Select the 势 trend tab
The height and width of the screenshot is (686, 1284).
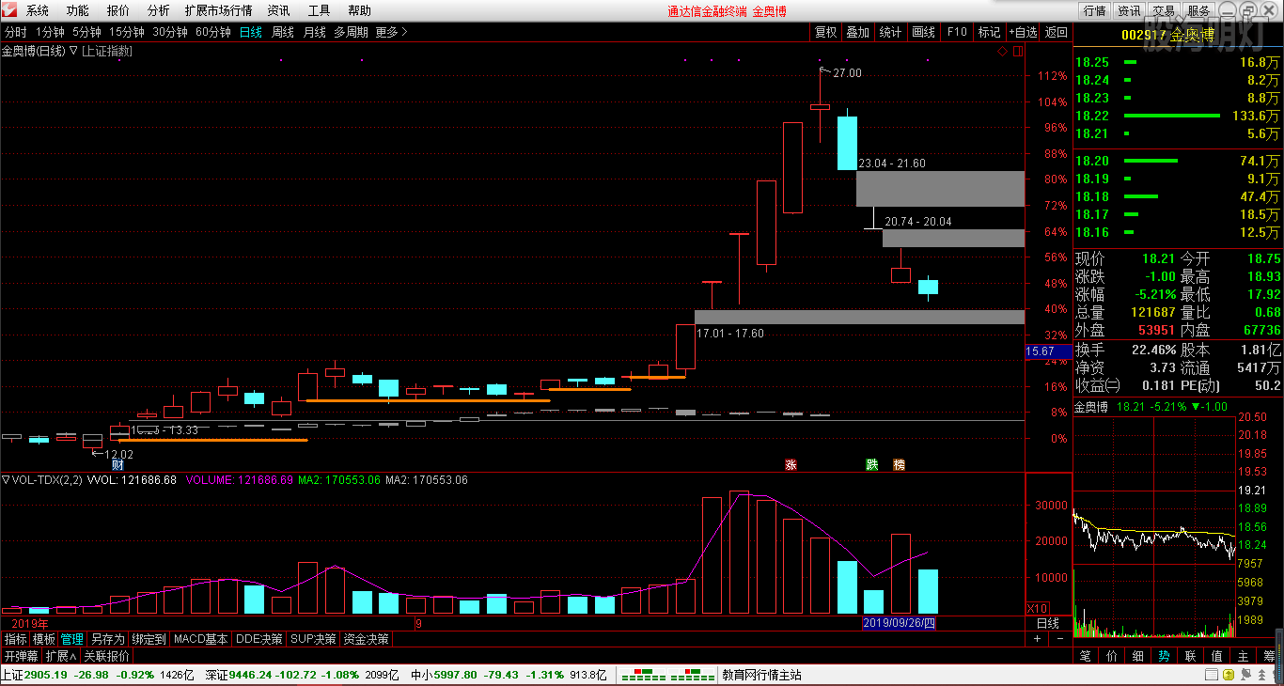point(1165,656)
